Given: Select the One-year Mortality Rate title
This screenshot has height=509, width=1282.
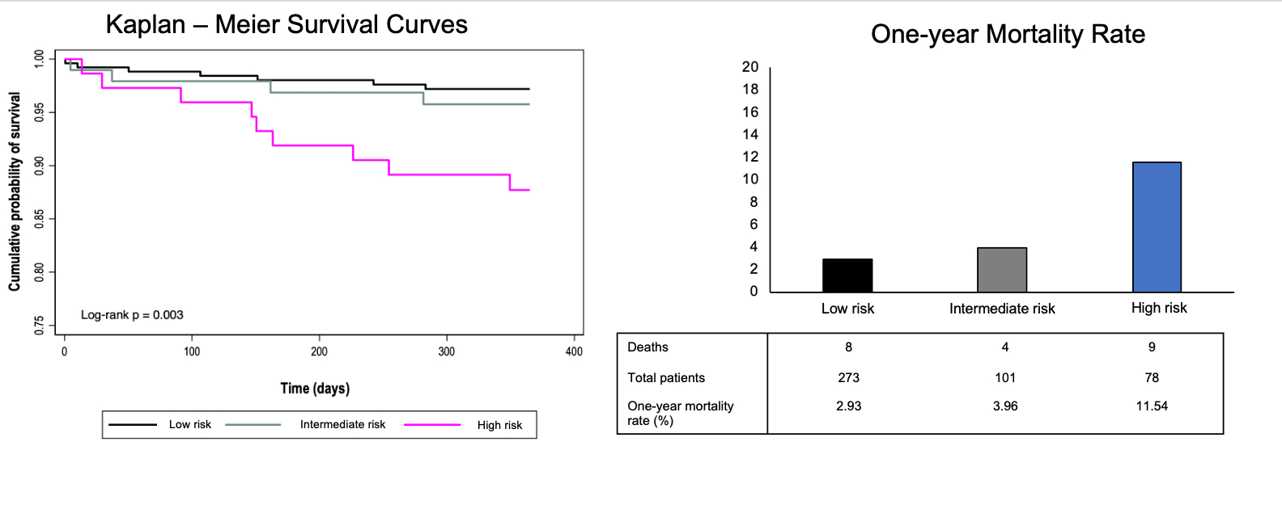Looking at the screenshot, I should pyautogui.click(x=1008, y=34).
